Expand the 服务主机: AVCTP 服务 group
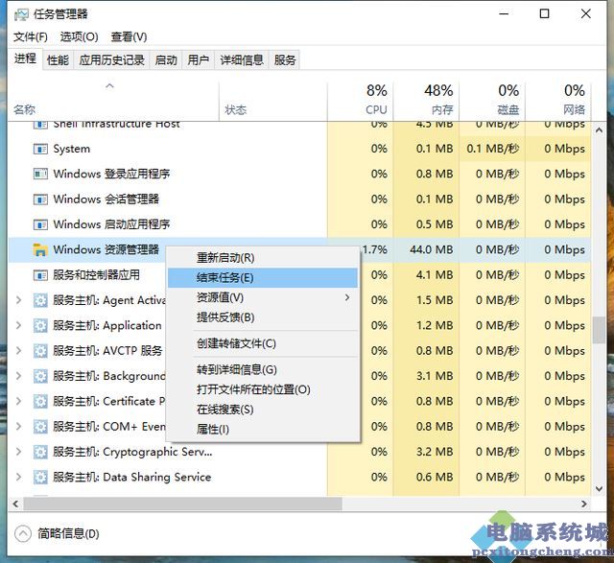The height and width of the screenshot is (563, 614). (18, 351)
